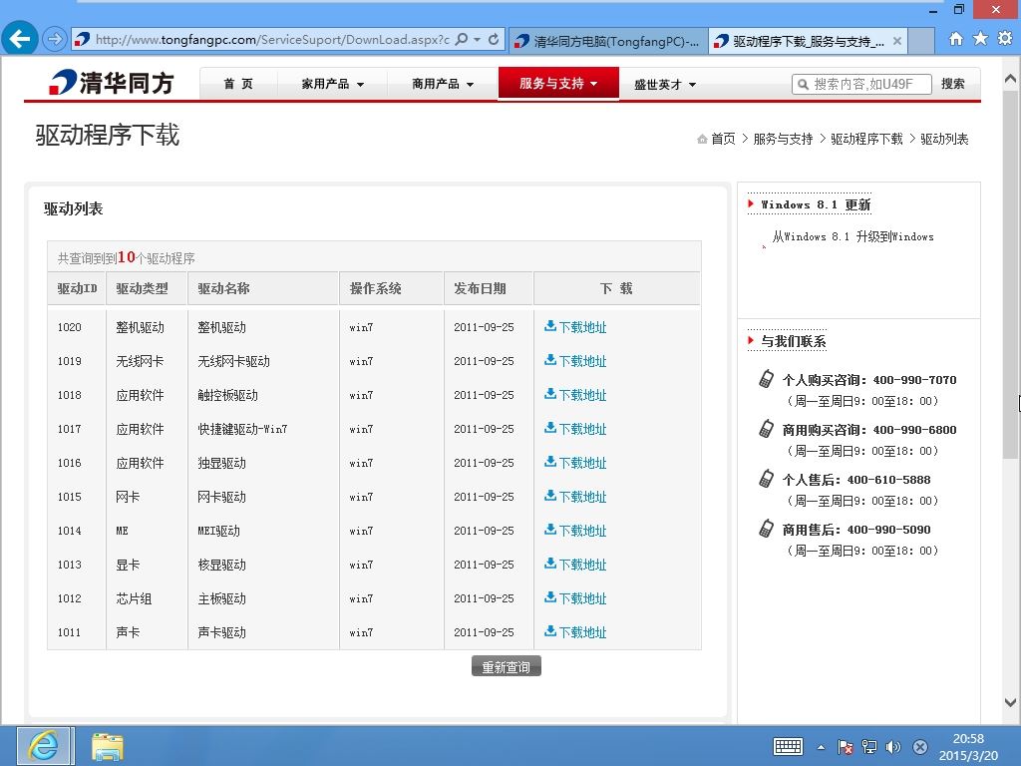Click the 清华同方 logo
This screenshot has height=766, width=1021.
click(x=112, y=83)
